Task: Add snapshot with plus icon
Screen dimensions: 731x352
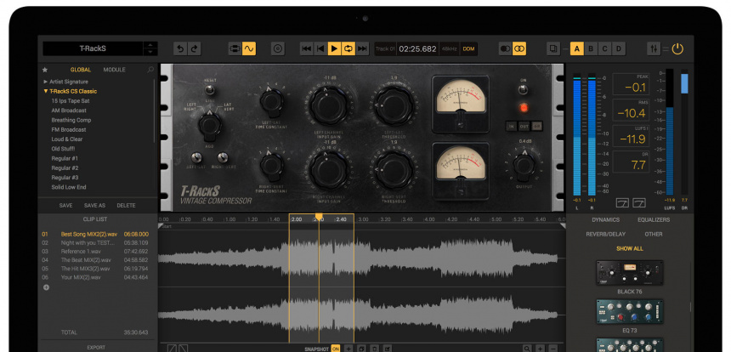Action: [x=348, y=349]
